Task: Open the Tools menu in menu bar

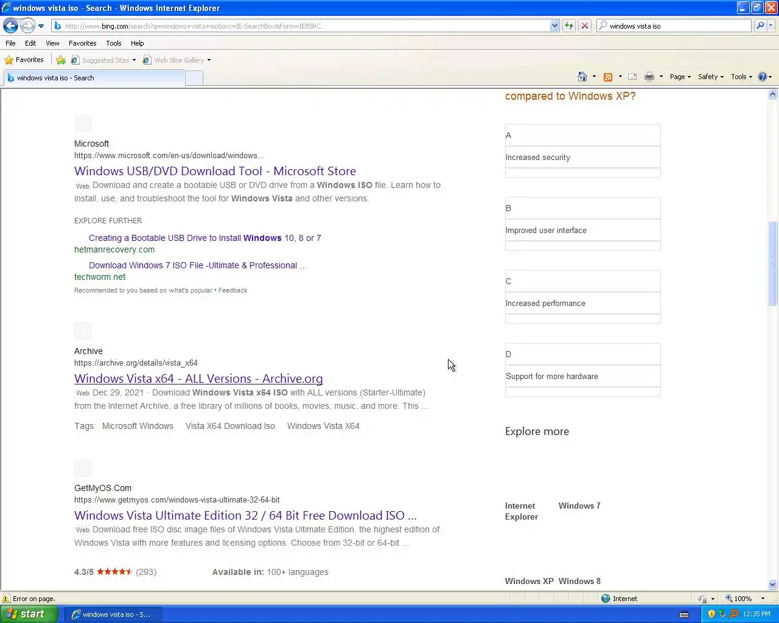Action: [114, 43]
